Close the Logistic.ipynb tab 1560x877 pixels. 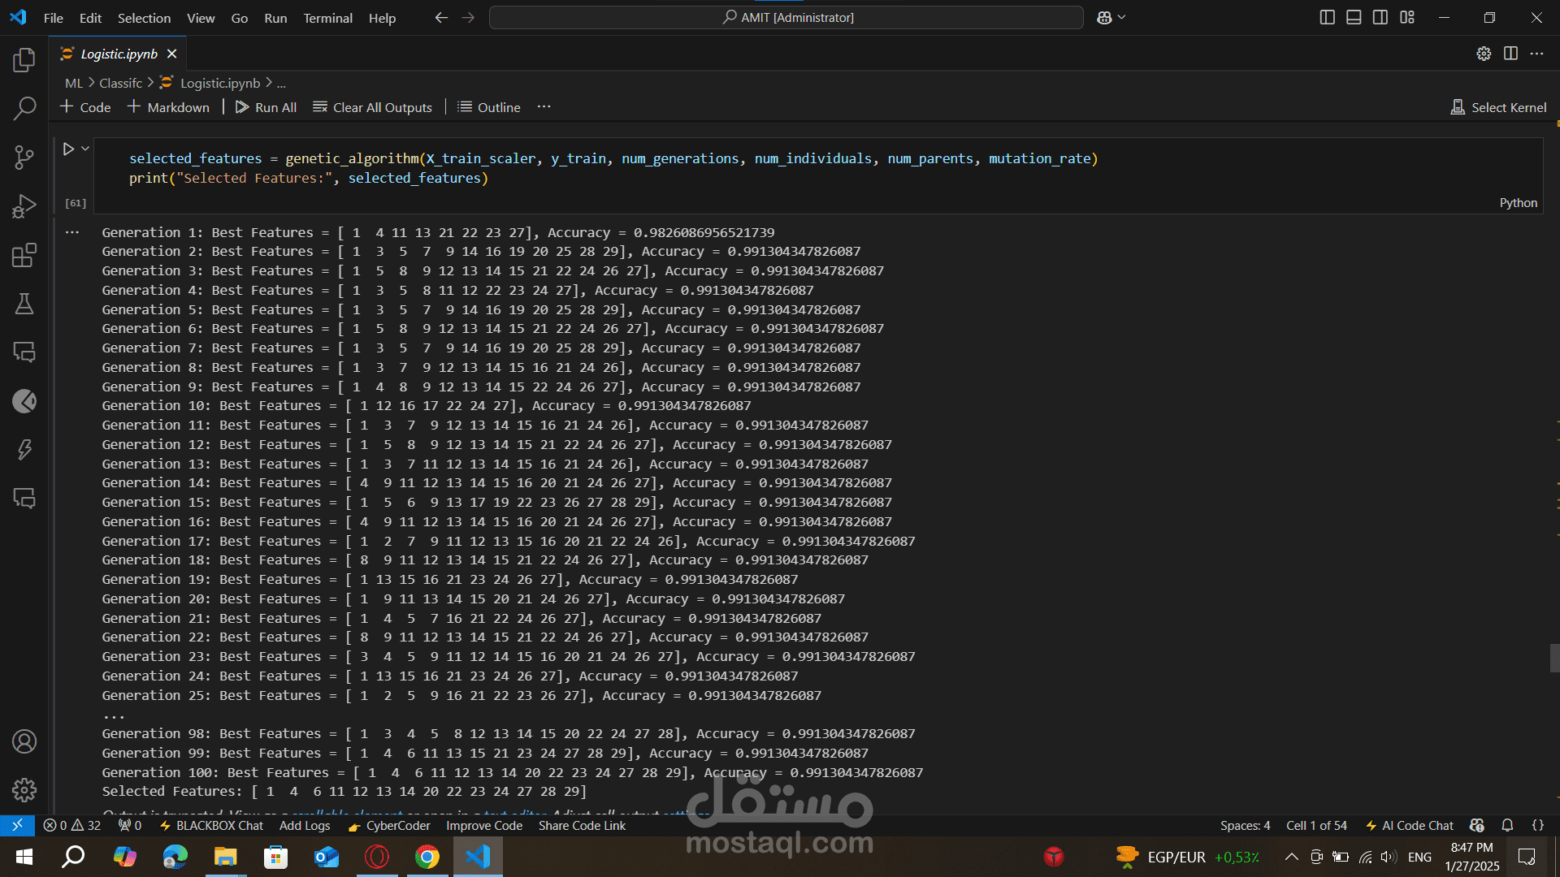click(x=171, y=54)
